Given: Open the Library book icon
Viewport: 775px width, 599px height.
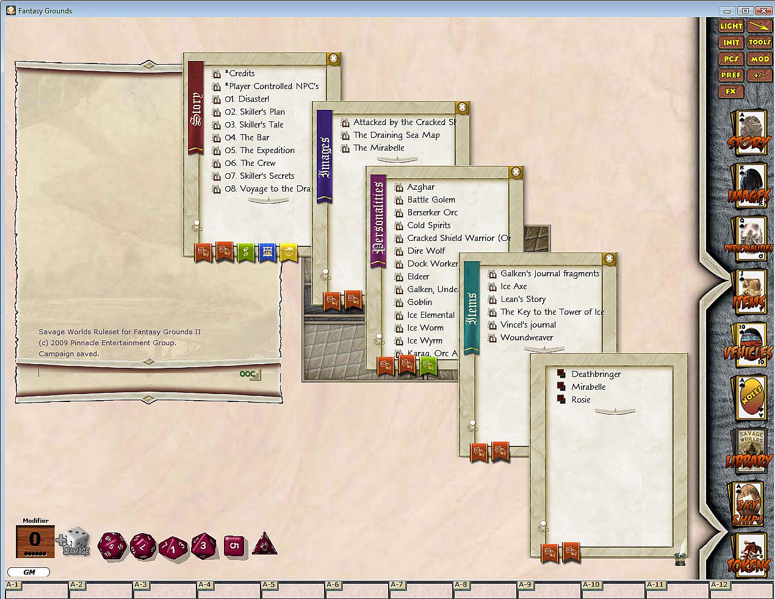Looking at the screenshot, I should [747, 450].
